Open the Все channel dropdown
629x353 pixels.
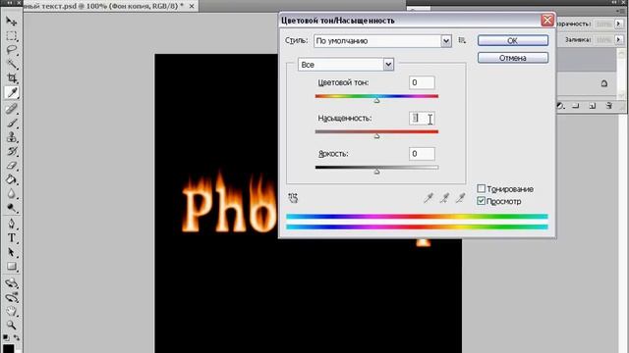tap(388, 65)
